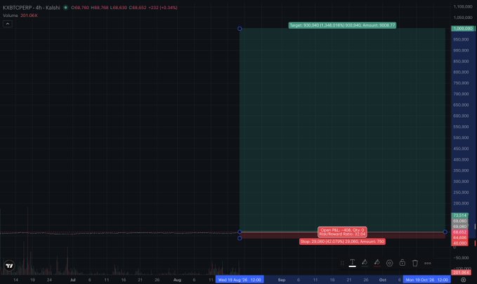
Task: Click the 40,000 stop price tag
Action: coord(459,243)
